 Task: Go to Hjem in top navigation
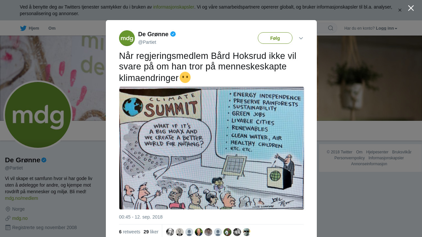click(x=34, y=28)
